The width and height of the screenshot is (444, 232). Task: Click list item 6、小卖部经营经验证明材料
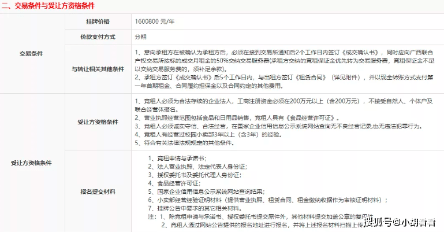click(268, 200)
